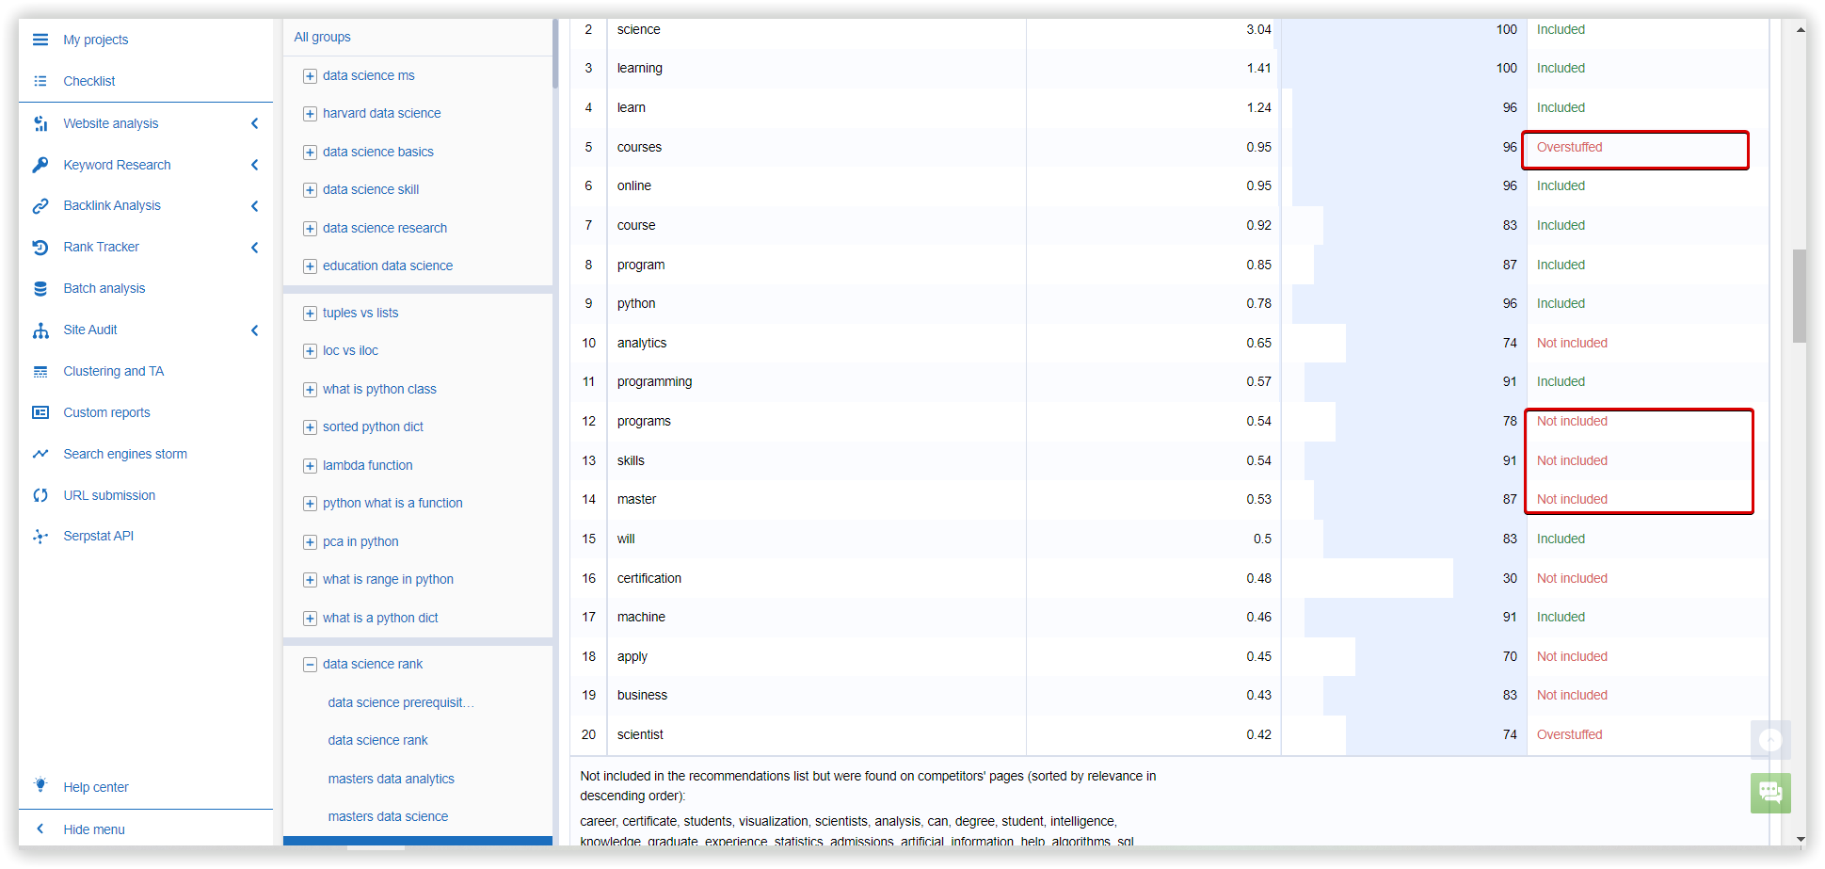Click Hide menu at sidebar bottom

click(x=93, y=829)
